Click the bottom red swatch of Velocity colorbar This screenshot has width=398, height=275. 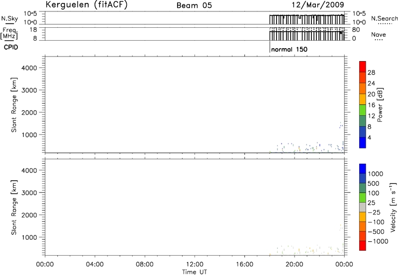coord(363,246)
